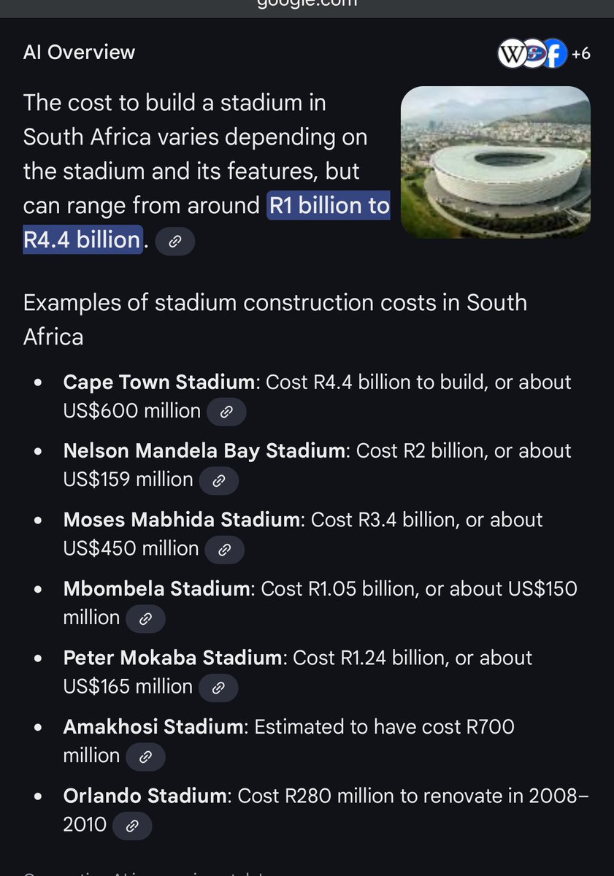
Task: Open source link for Cape Town Stadium
Action: pos(226,412)
